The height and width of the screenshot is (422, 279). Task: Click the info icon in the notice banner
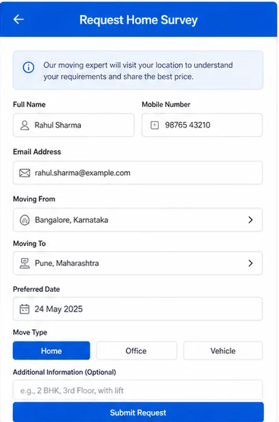click(29, 67)
